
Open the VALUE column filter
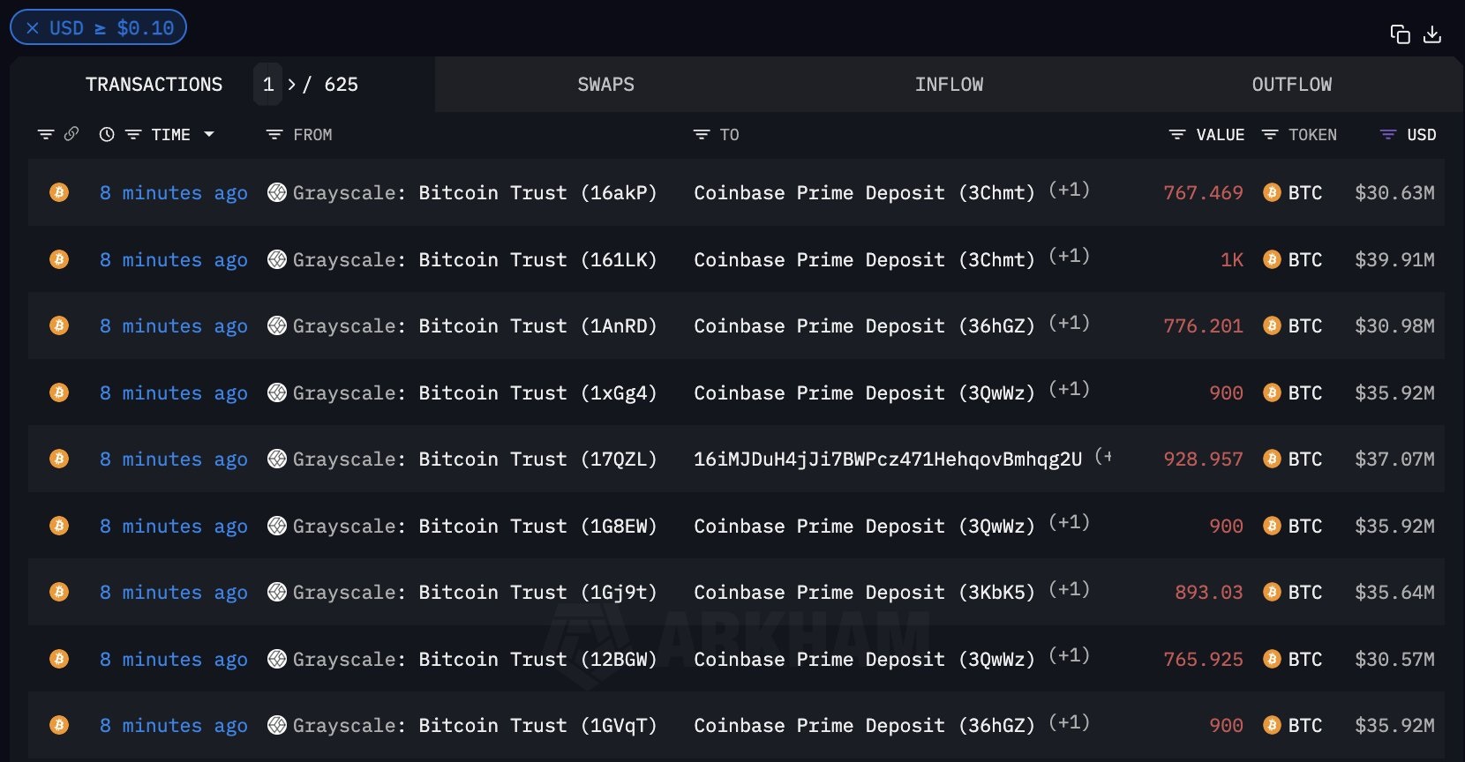pyautogui.click(x=1177, y=135)
